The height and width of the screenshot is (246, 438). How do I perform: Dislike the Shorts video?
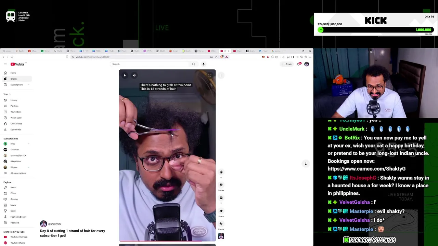pos(221,185)
